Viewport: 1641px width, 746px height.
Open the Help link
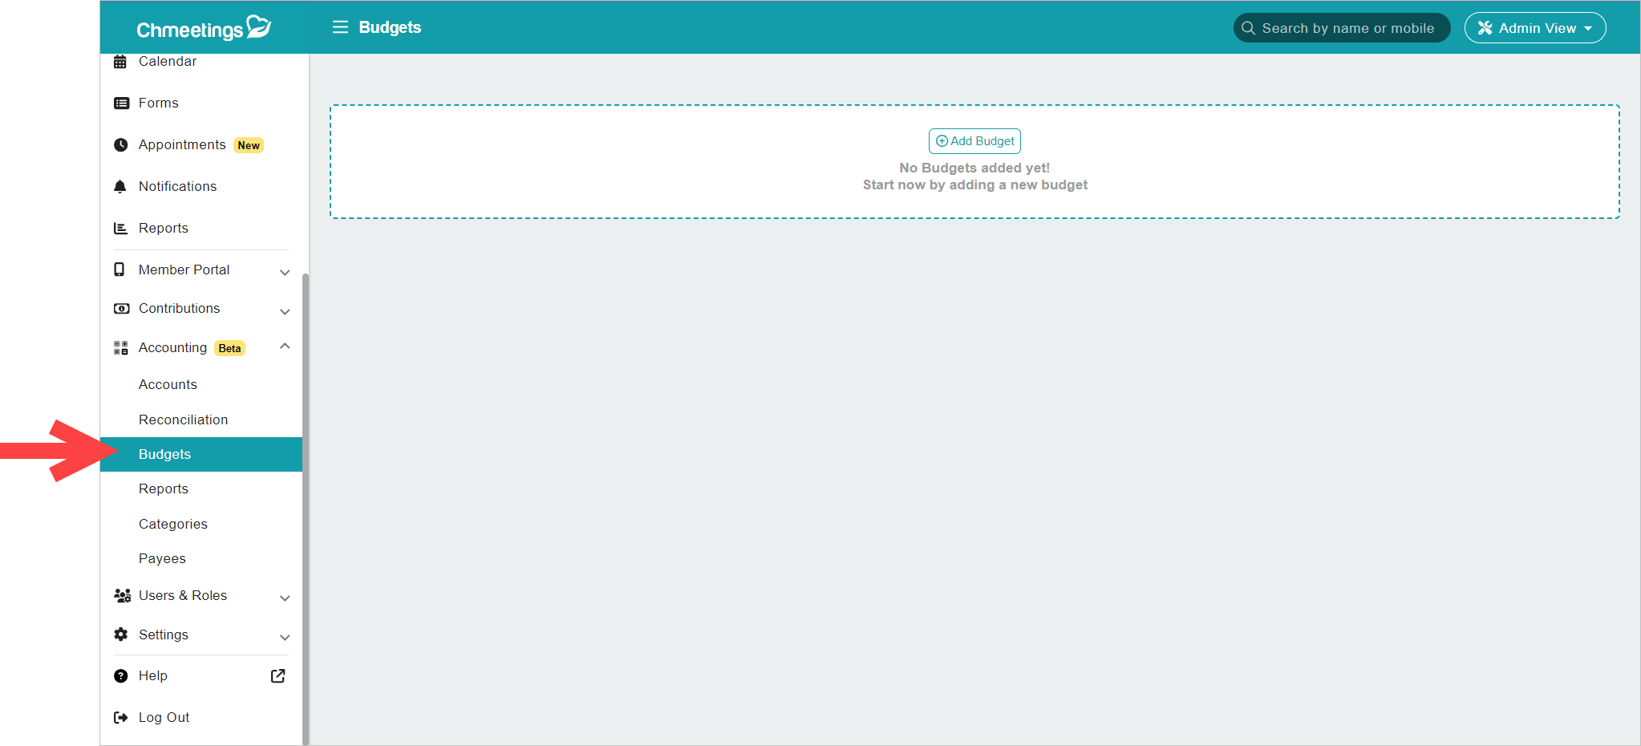click(152, 675)
